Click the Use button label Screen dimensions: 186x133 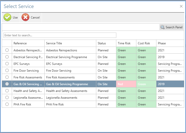pyautogui.click(x=15, y=18)
